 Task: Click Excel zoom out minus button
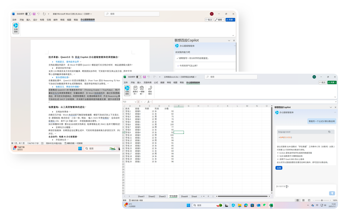point(313,200)
